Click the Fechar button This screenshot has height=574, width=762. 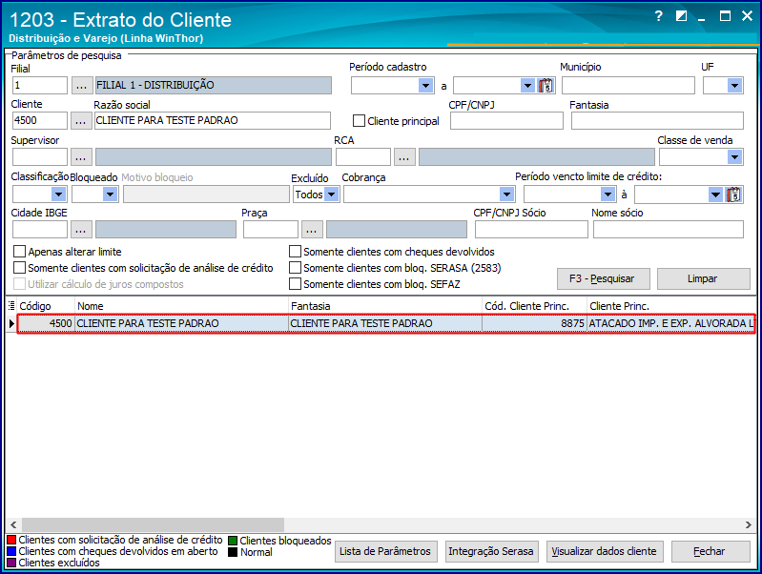711,552
